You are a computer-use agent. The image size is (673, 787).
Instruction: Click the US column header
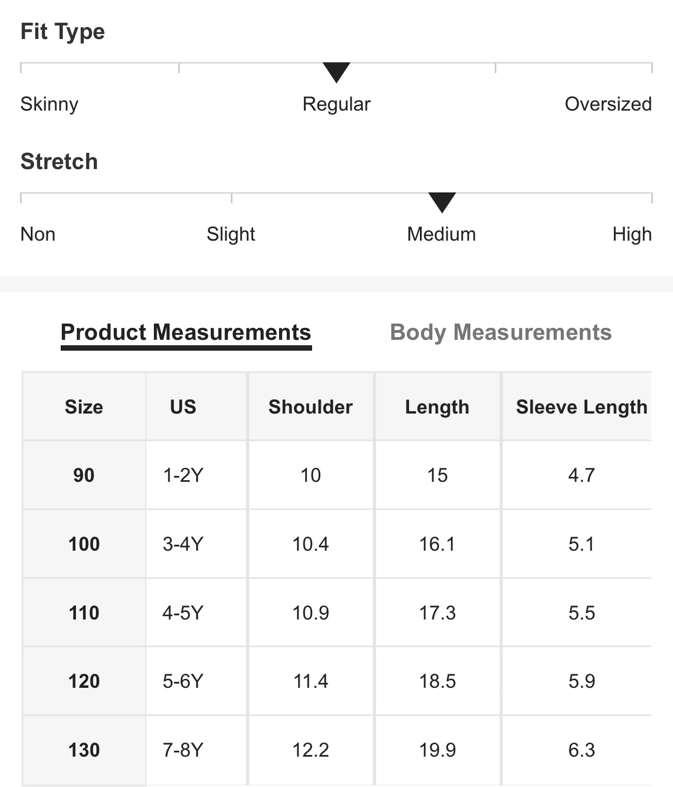(183, 407)
